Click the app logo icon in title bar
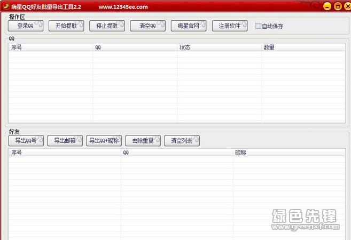This screenshot has height=240, width=351. (x=6, y=6)
